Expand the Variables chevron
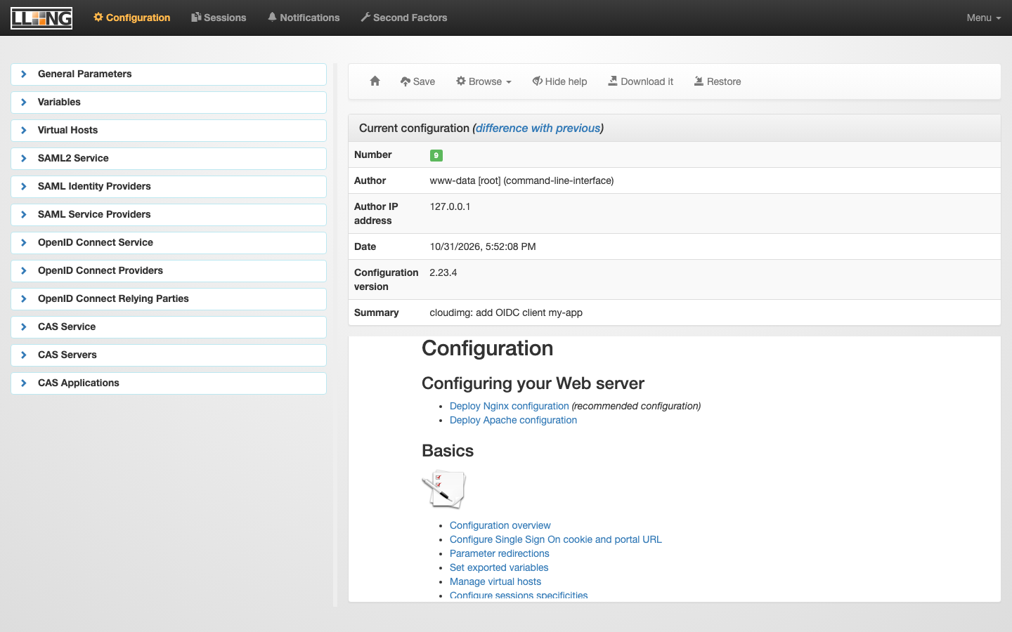 pos(24,102)
